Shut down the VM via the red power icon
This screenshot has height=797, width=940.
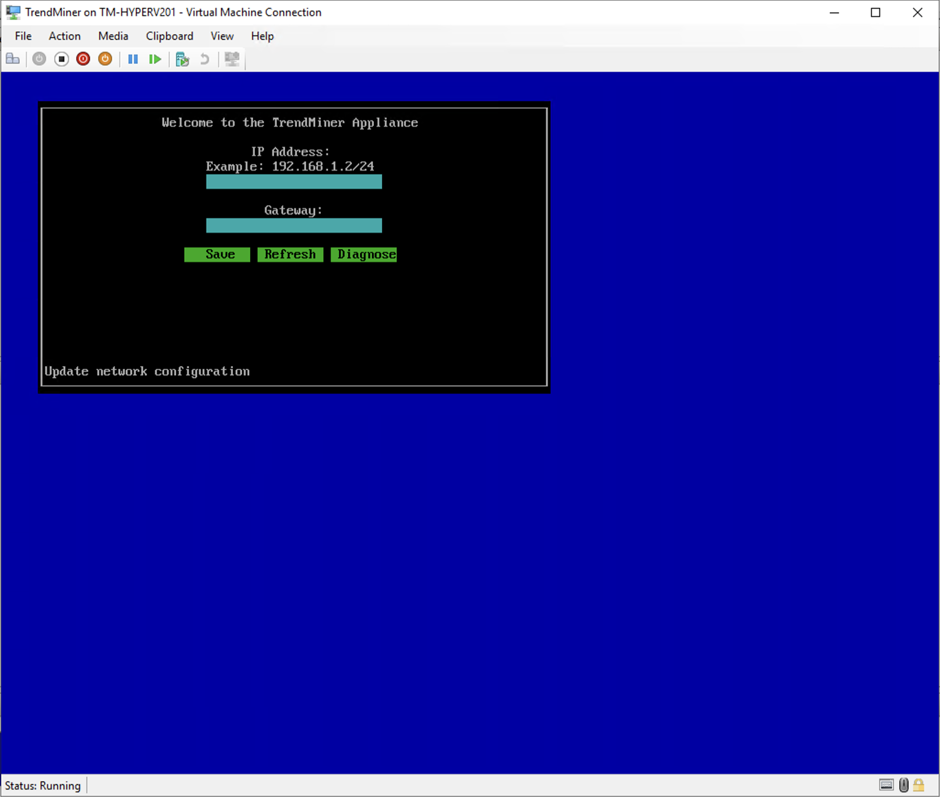83,59
